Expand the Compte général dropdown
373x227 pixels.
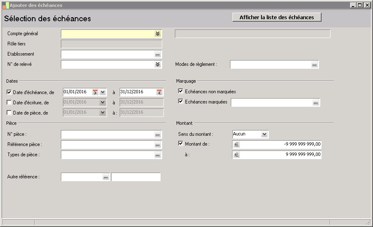(x=158, y=34)
